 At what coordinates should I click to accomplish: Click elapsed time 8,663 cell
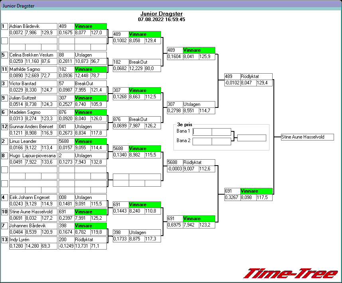coord(137,97)
